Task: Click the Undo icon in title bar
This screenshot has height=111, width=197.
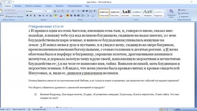Action: tap(4, 2)
